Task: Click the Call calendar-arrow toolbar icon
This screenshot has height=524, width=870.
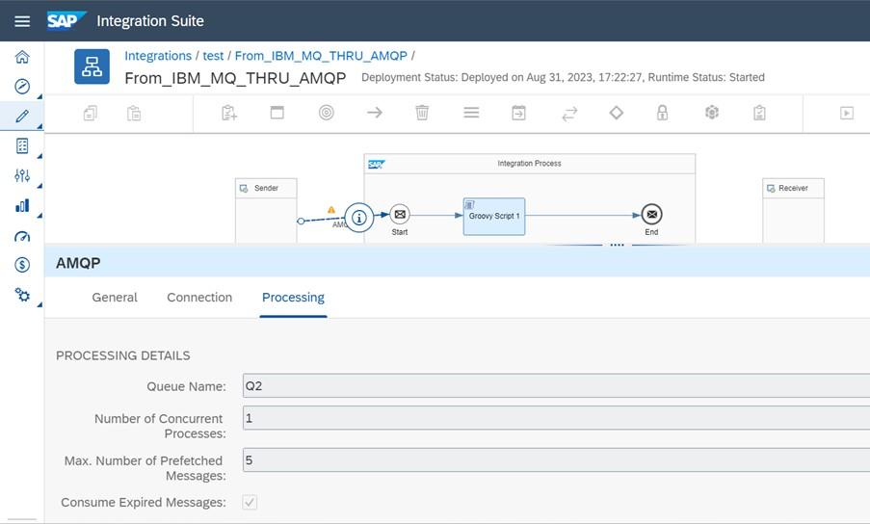Action: [518, 113]
